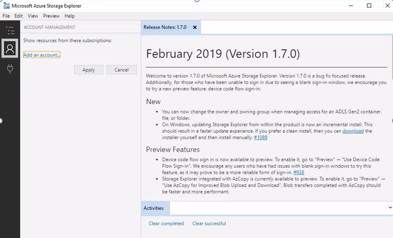The image size is (393, 238).
Task: Open issue link #938
Action: [x=299, y=173]
